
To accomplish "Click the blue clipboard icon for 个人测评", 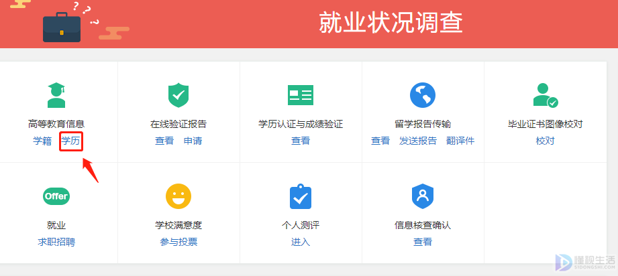I will [x=301, y=196].
